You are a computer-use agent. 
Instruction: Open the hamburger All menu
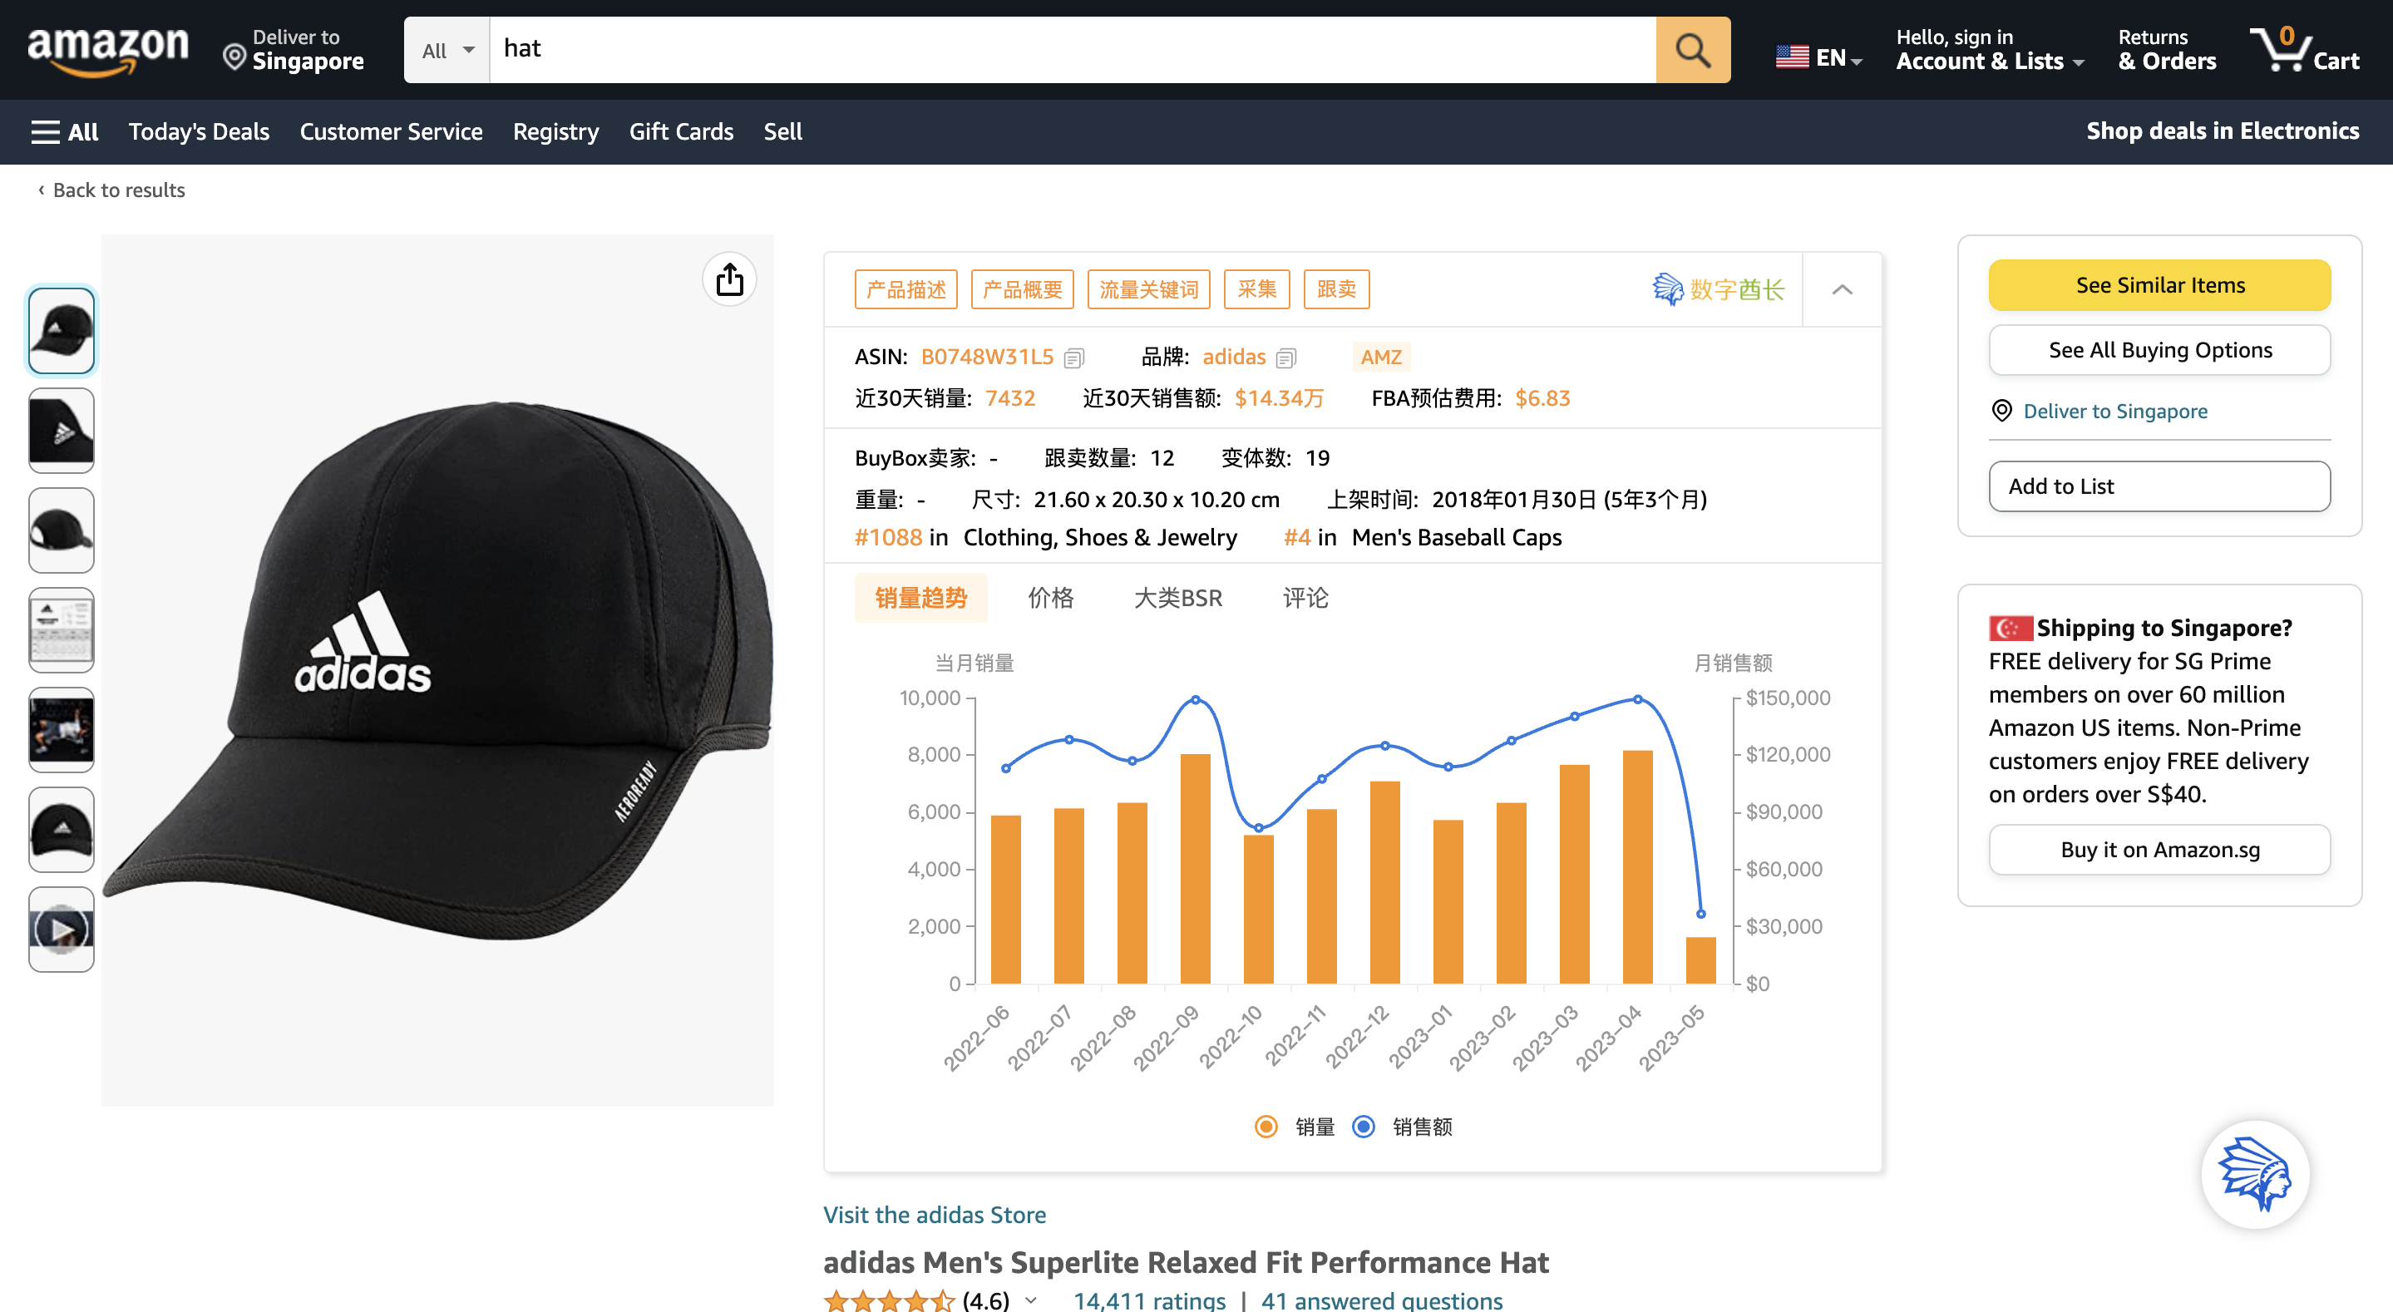click(x=64, y=132)
